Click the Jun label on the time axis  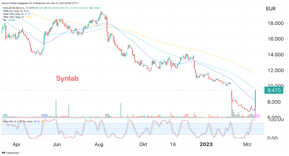tap(57, 144)
